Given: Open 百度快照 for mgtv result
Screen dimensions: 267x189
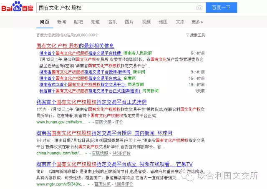Looking at the screenshot, I should coord(102,184).
